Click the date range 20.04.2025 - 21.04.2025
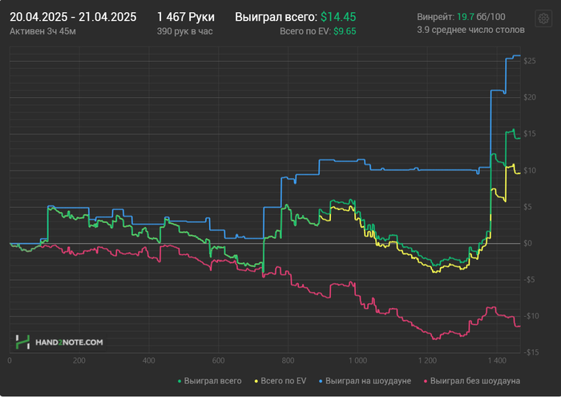The image size is (561, 397). coord(73,17)
